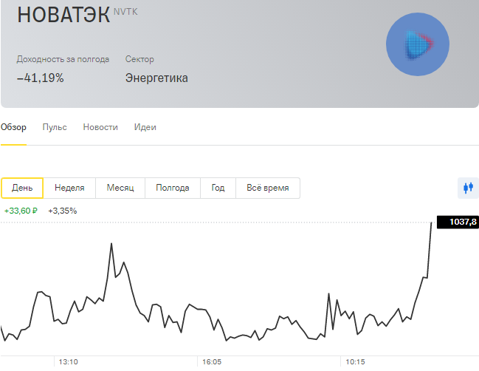Image resolution: width=479 pixels, height=371 pixels.
Task: Select the Полгода period button
Action: [x=173, y=188]
